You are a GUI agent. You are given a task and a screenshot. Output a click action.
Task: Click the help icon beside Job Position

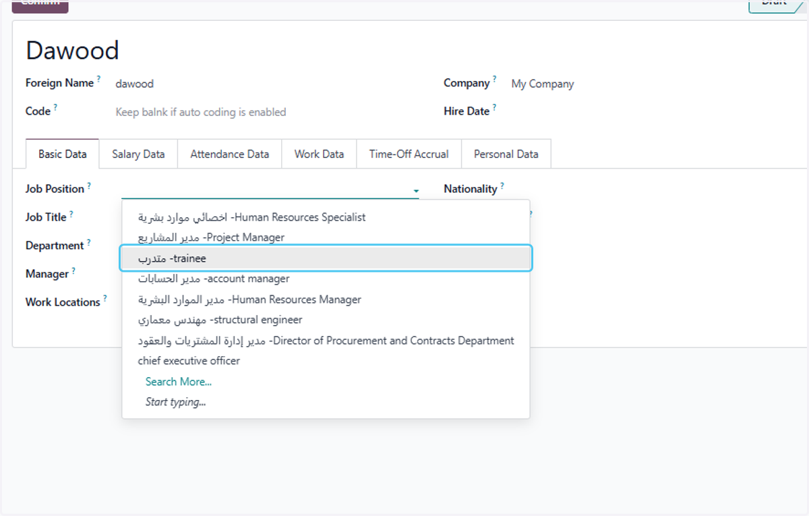[x=89, y=185]
